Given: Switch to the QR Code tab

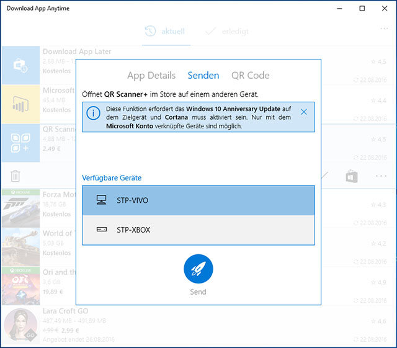Looking at the screenshot, I should [251, 76].
